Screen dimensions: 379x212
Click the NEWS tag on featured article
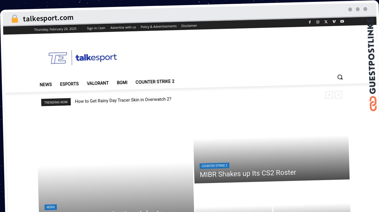[51, 207]
